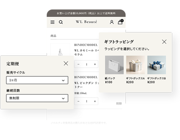This screenshot has width=180, height=140.
Task: Decrease quantity of the カモミール セラム item
Action: pyautogui.click(x=78, y=64)
